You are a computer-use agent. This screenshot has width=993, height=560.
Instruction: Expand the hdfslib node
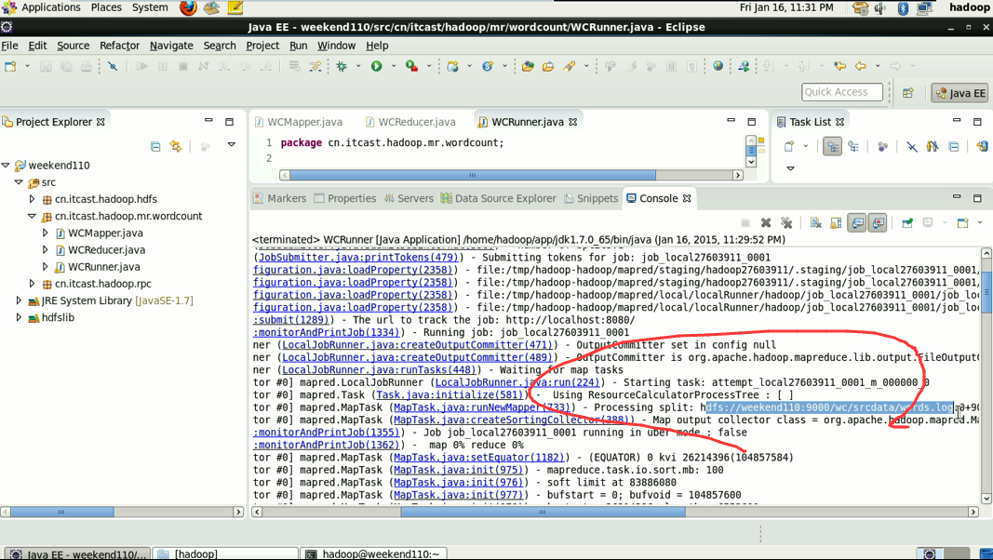[x=19, y=317]
